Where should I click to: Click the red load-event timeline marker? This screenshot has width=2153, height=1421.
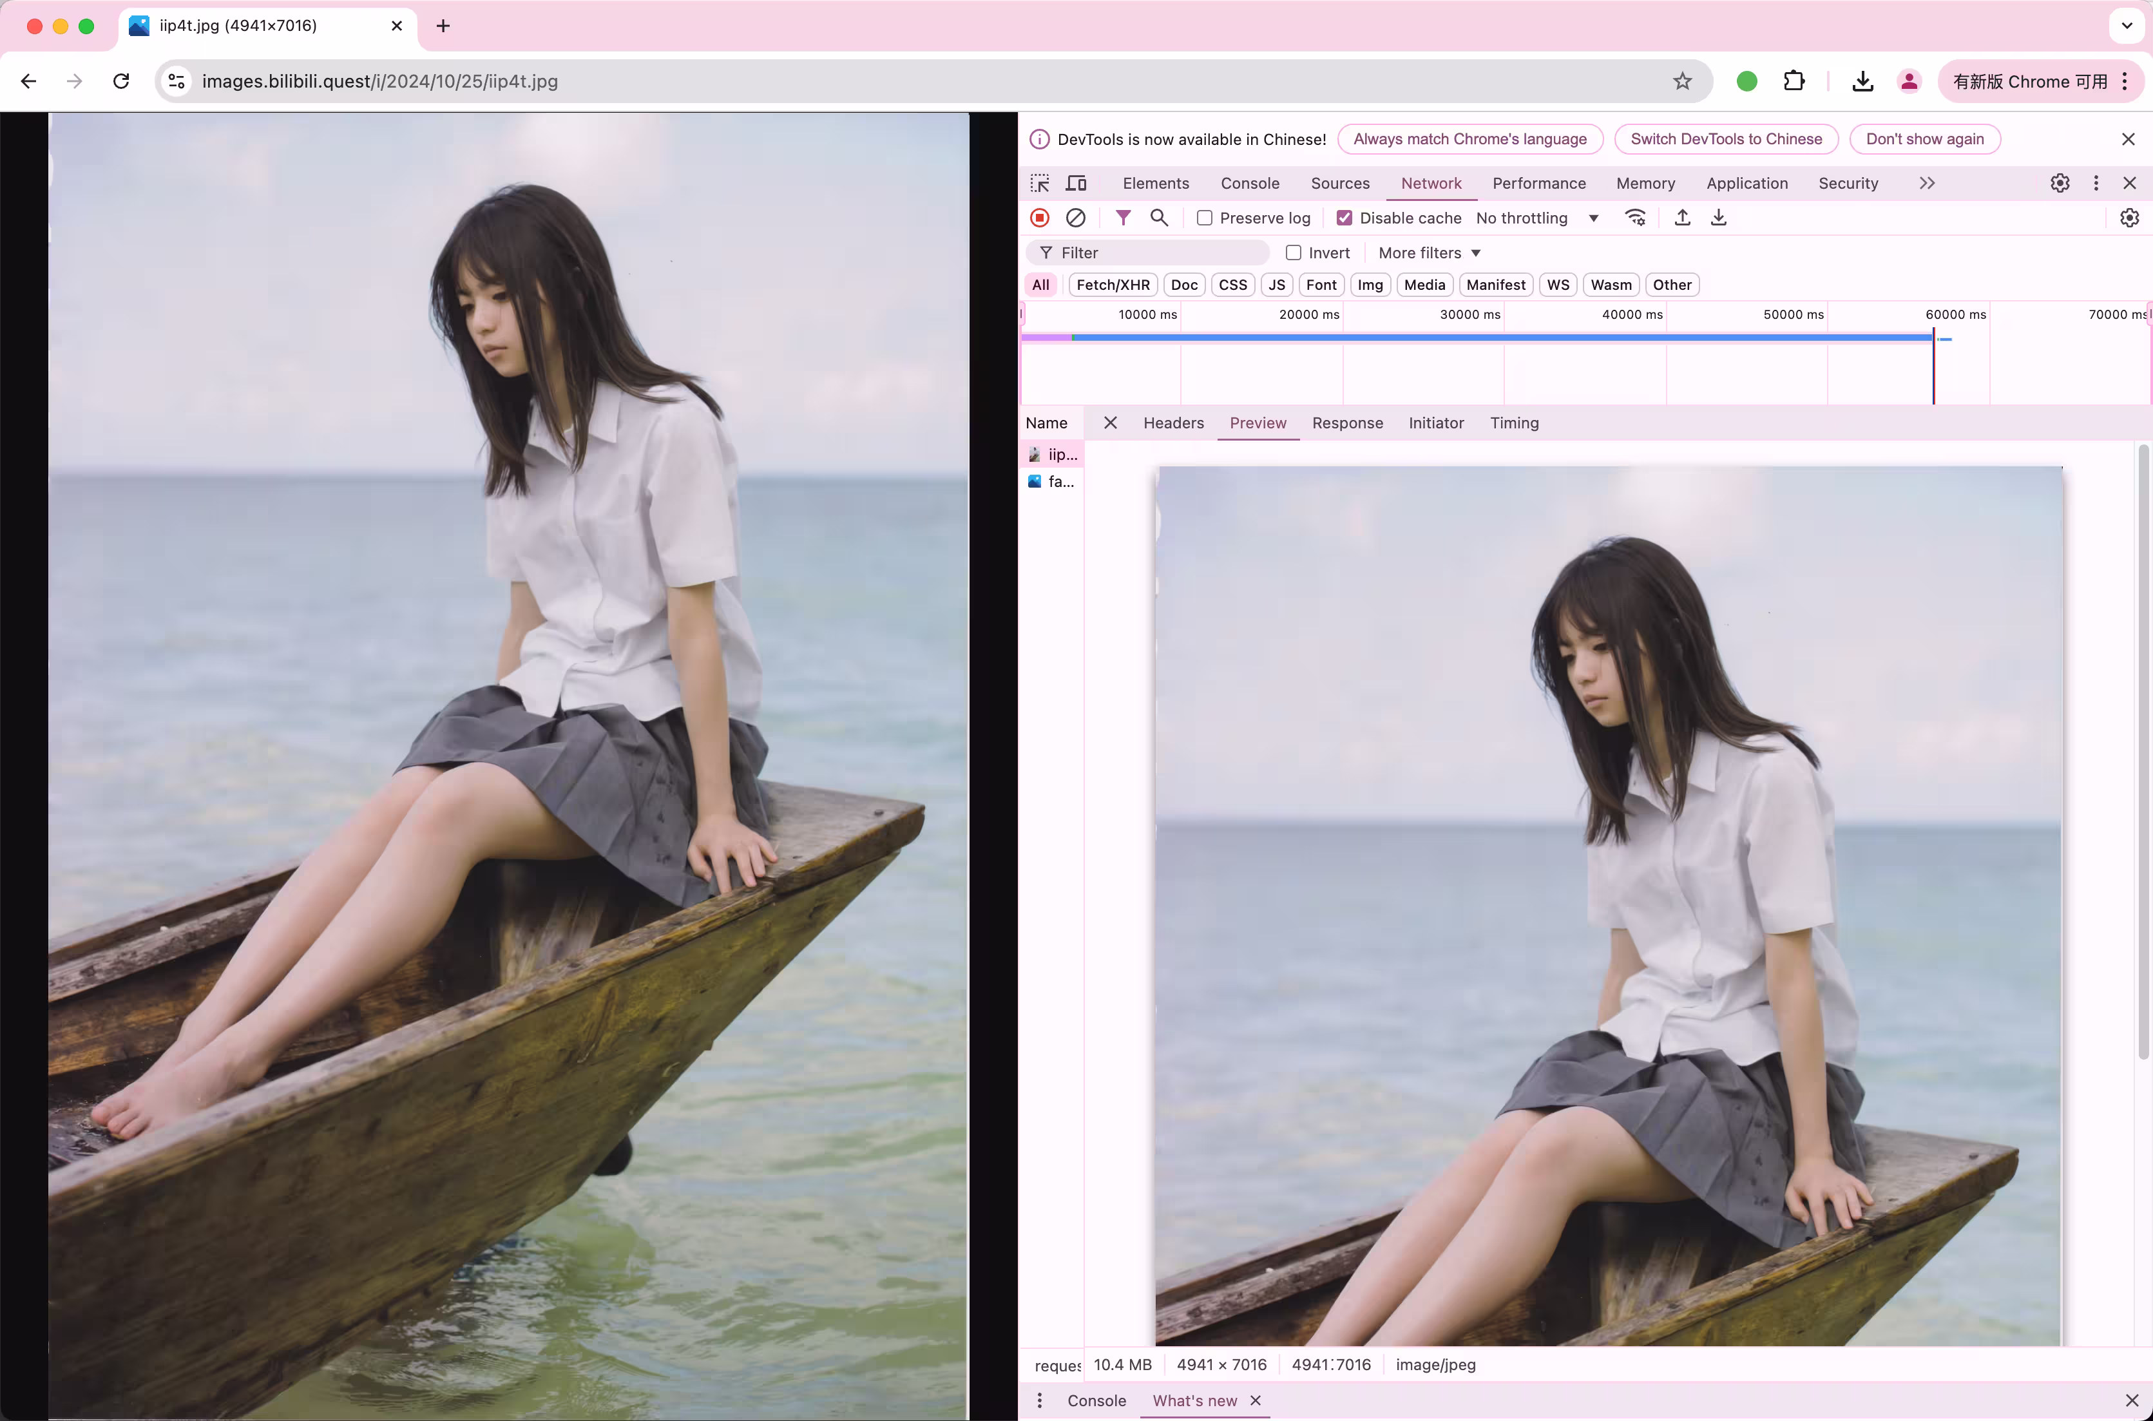[1934, 367]
